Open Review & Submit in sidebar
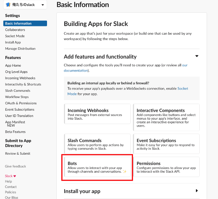 pyautogui.click(x=18, y=153)
